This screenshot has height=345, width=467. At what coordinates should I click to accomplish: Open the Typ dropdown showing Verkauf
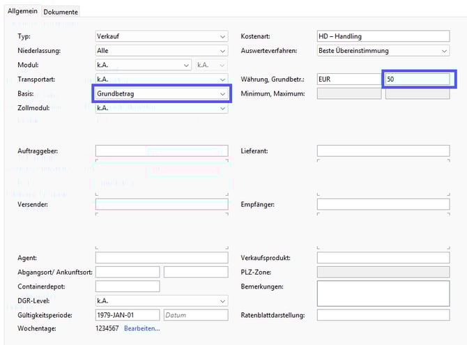tap(161, 36)
